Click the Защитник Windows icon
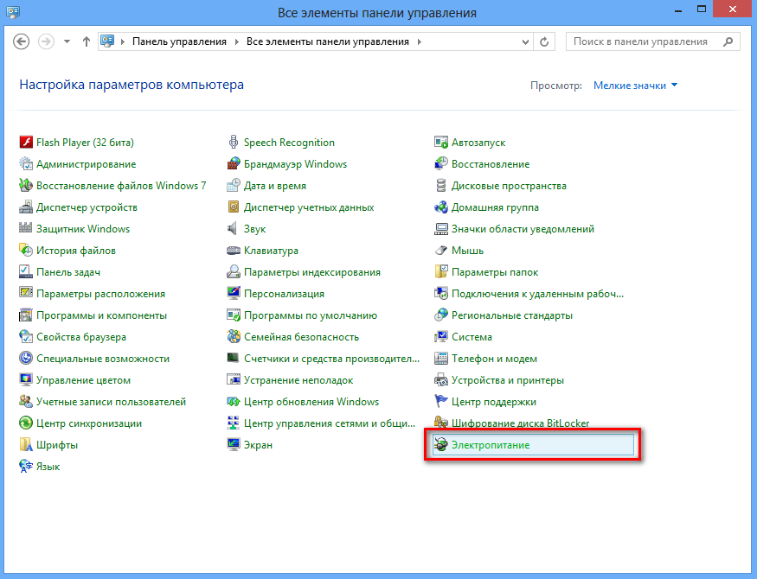The height and width of the screenshot is (579, 757). pyautogui.click(x=26, y=229)
